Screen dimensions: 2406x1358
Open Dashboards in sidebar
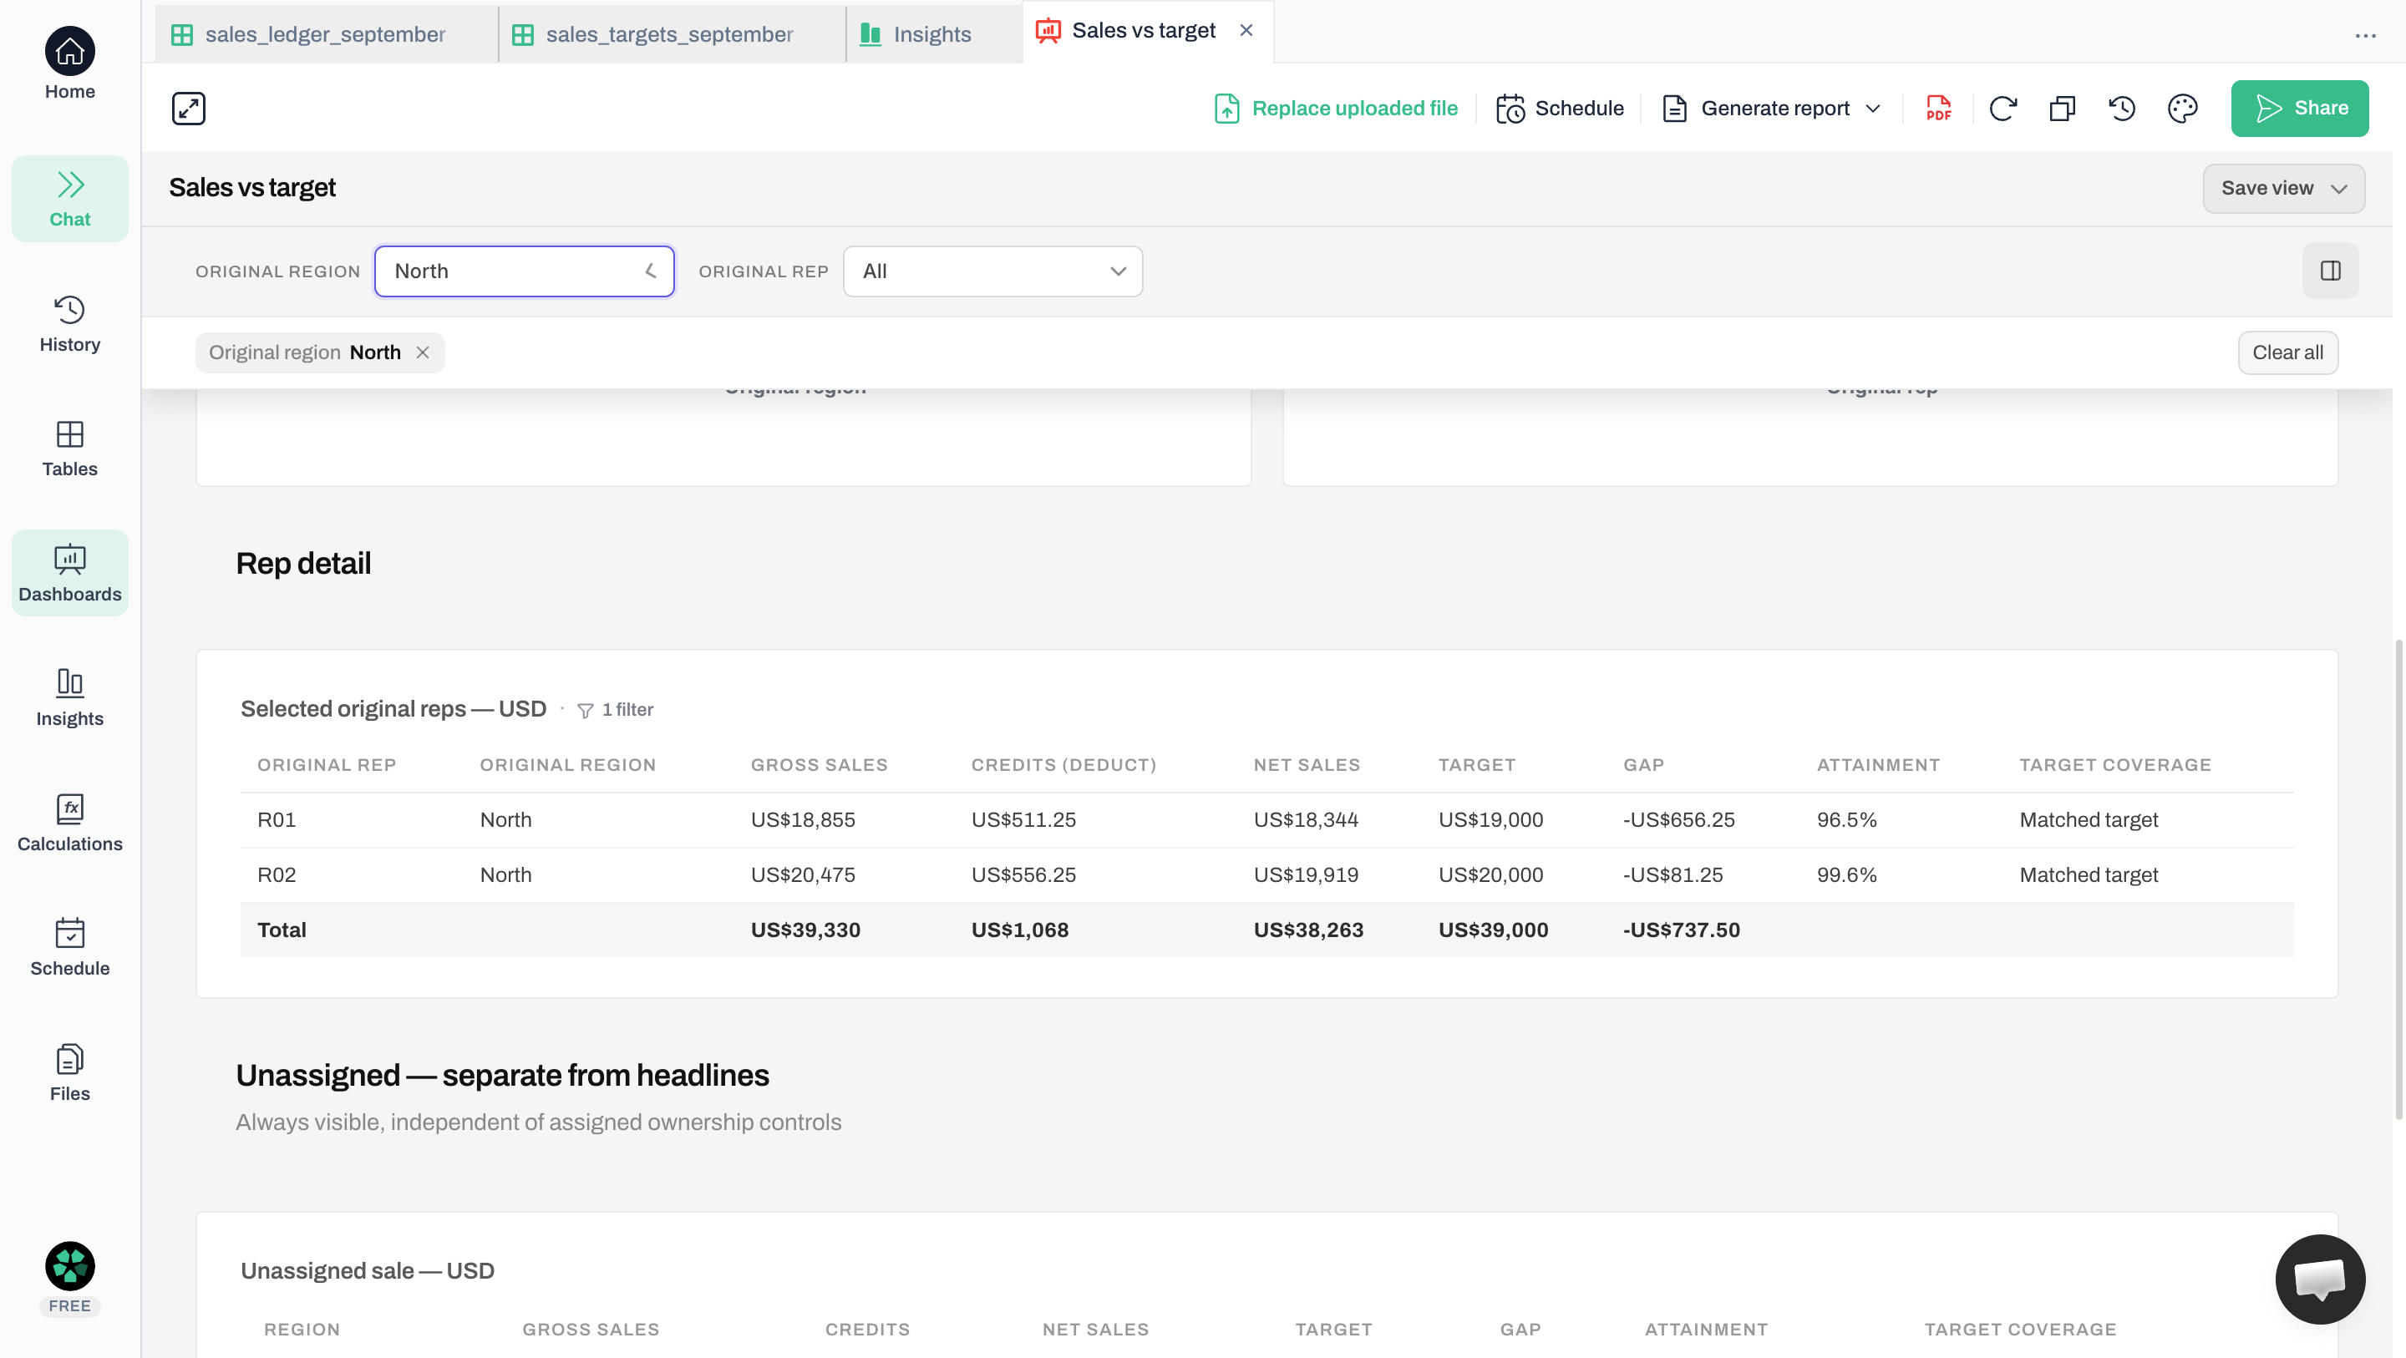[70, 574]
